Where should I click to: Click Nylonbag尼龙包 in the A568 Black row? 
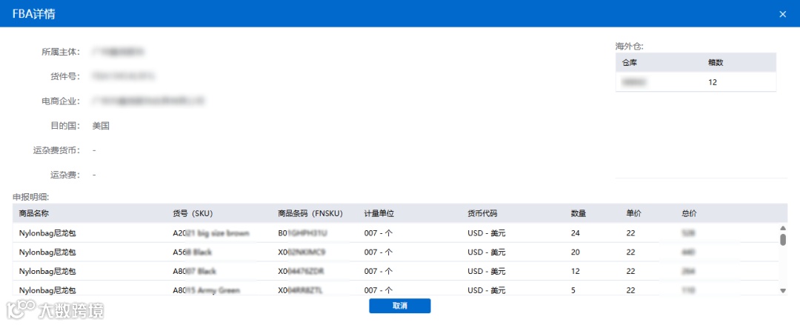click(x=47, y=252)
